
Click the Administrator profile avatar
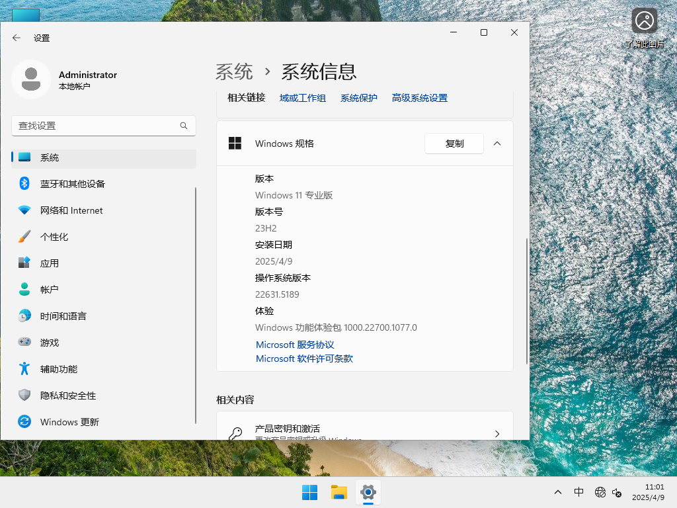point(31,79)
